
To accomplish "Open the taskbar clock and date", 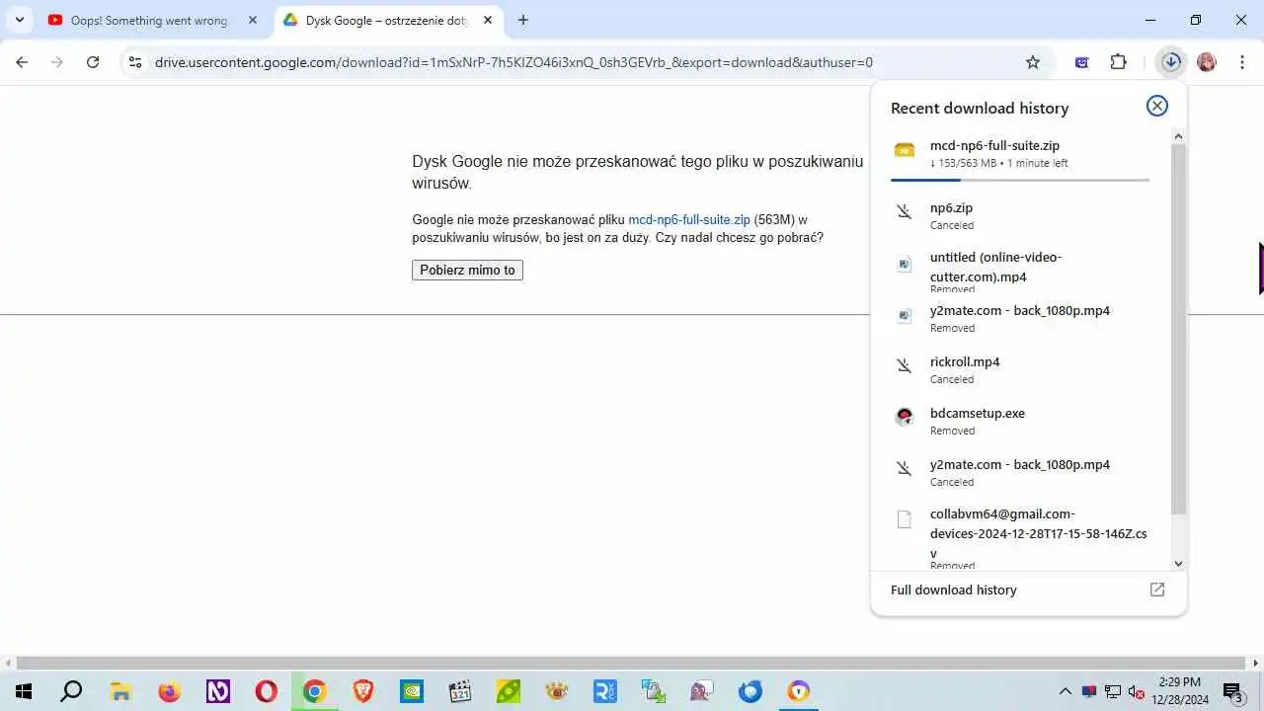I will tap(1179, 691).
